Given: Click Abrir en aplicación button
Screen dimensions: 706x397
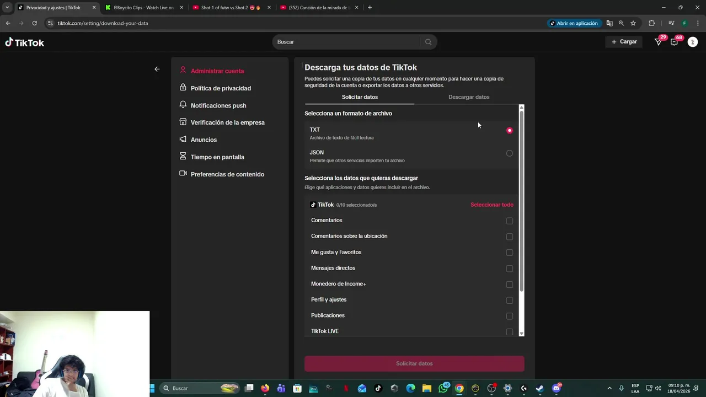Looking at the screenshot, I should click(574, 23).
